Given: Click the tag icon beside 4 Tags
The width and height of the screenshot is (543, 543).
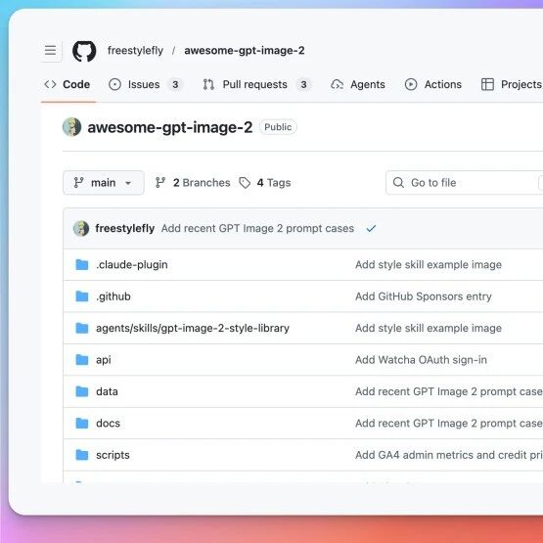Looking at the screenshot, I should tap(245, 183).
